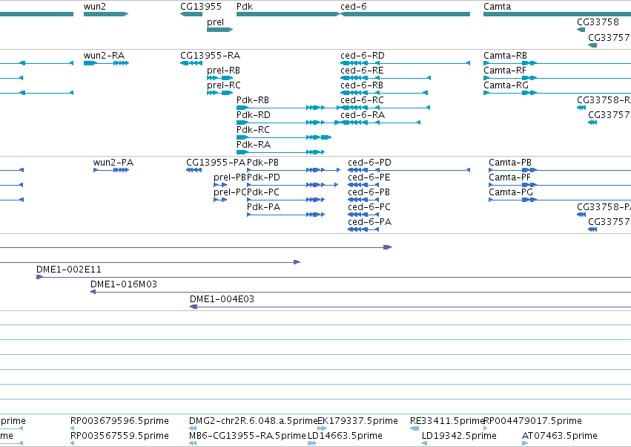The image size is (631, 447).
Task: Click transcript ced-6-RE
Action: tap(362, 71)
